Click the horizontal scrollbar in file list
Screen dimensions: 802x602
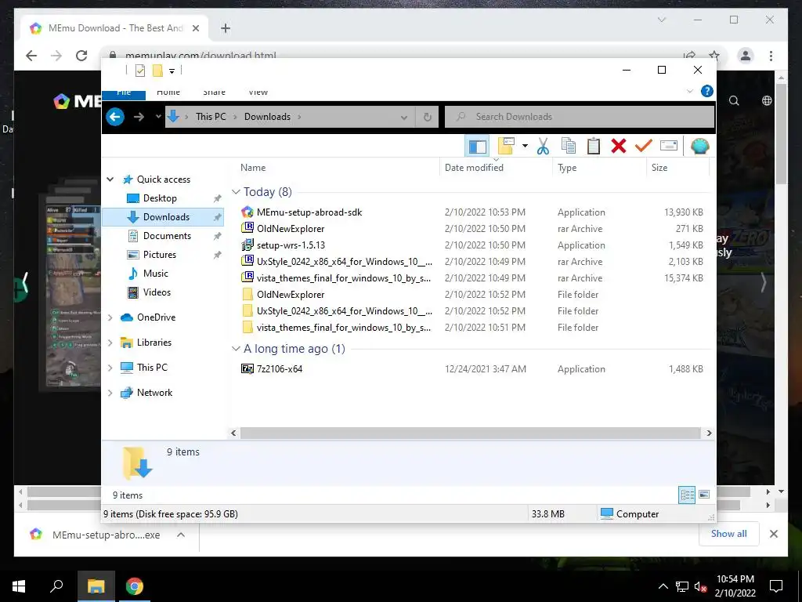[x=470, y=433]
